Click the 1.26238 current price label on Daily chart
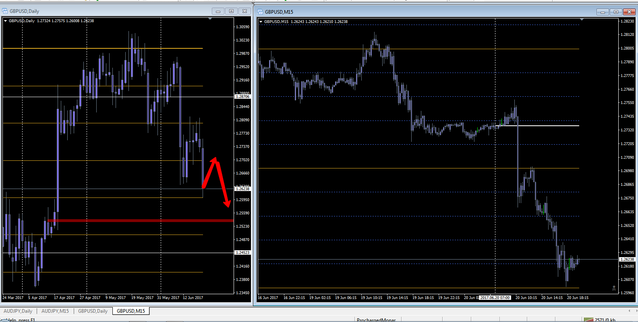The image size is (638, 322). (242, 189)
